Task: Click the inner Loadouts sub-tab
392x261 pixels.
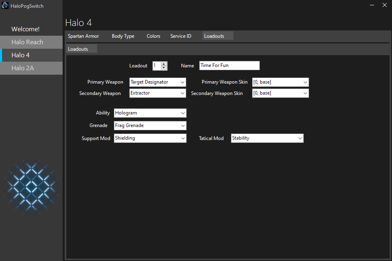Action: coord(81,49)
